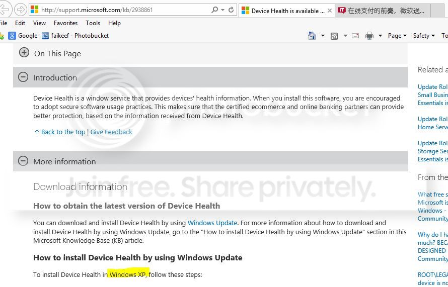Open a new blank tab
Viewport: 448px width, 287px height.
click(437, 11)
